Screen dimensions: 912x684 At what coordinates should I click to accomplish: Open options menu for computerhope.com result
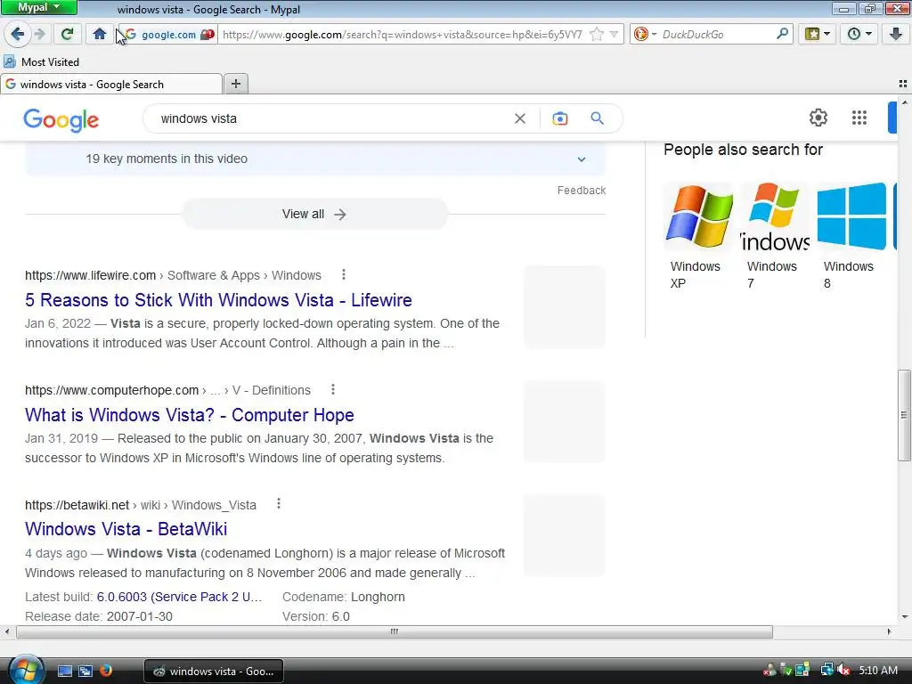pyautogui.click(x=333, y=390)
